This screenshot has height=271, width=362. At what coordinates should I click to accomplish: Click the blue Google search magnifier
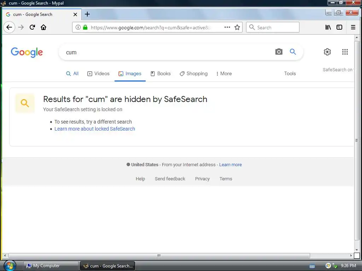coord(293,52)
